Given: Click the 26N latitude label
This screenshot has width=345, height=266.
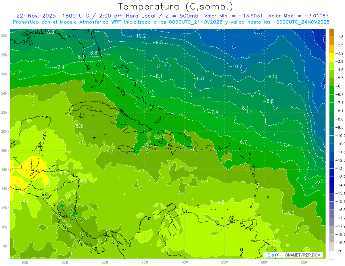Looking at the screenshot, I should pyautogui.click(x=5, y=74).
